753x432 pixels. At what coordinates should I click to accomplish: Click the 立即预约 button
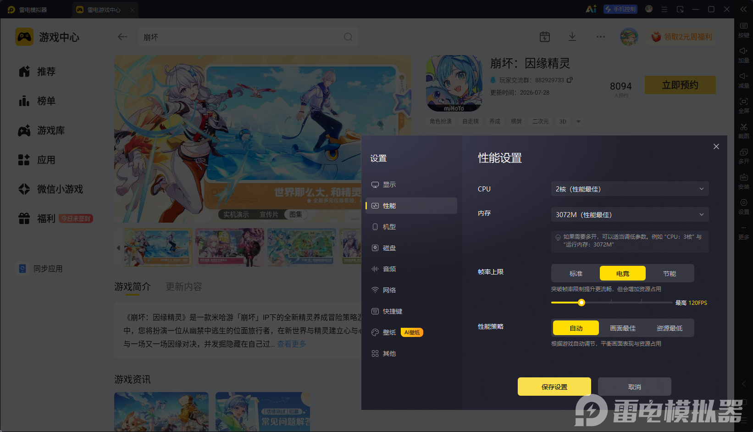[680, 85]
